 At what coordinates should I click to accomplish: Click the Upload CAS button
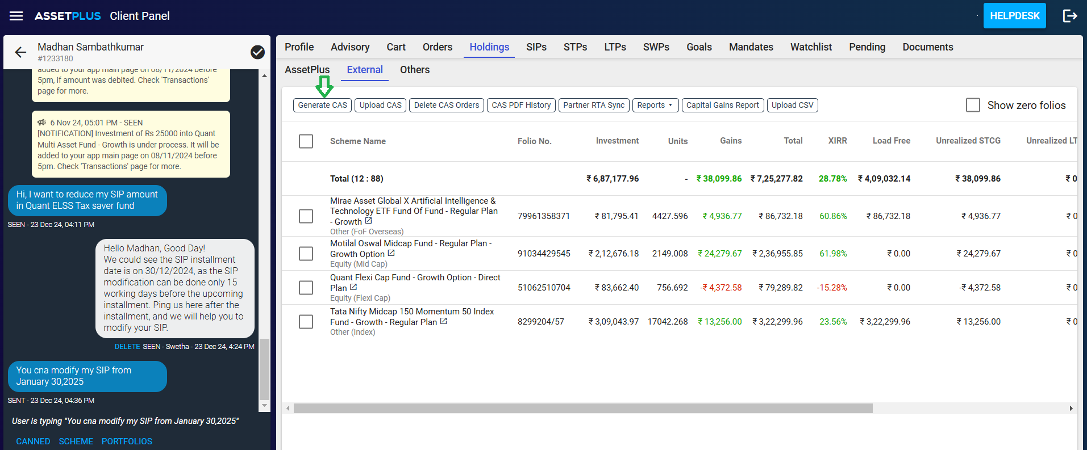click(x=380, y=105)
